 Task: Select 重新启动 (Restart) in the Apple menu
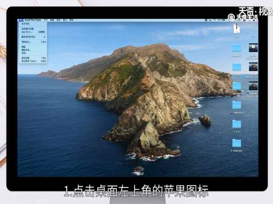coord(26,50)
